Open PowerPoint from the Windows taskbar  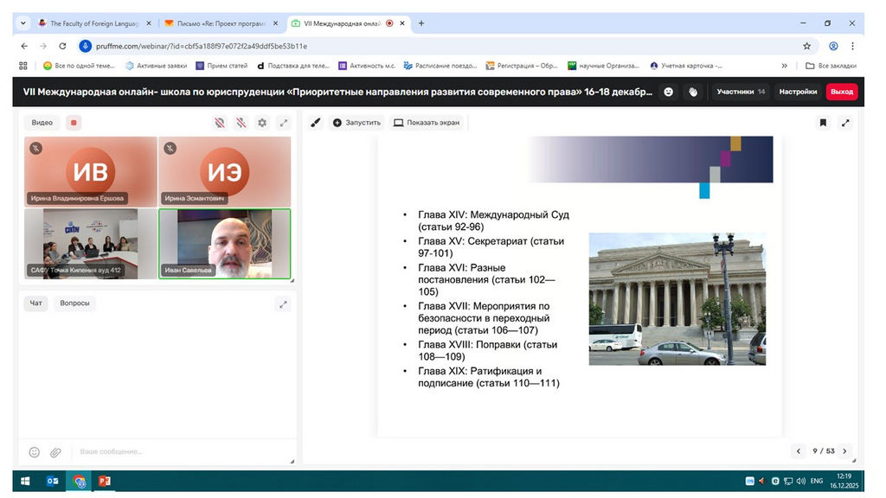(x=105, y=481)
